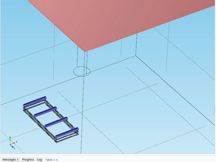The image size is (216, 162).
Task: Close the Messages tab
Action: tap(18, 160)
